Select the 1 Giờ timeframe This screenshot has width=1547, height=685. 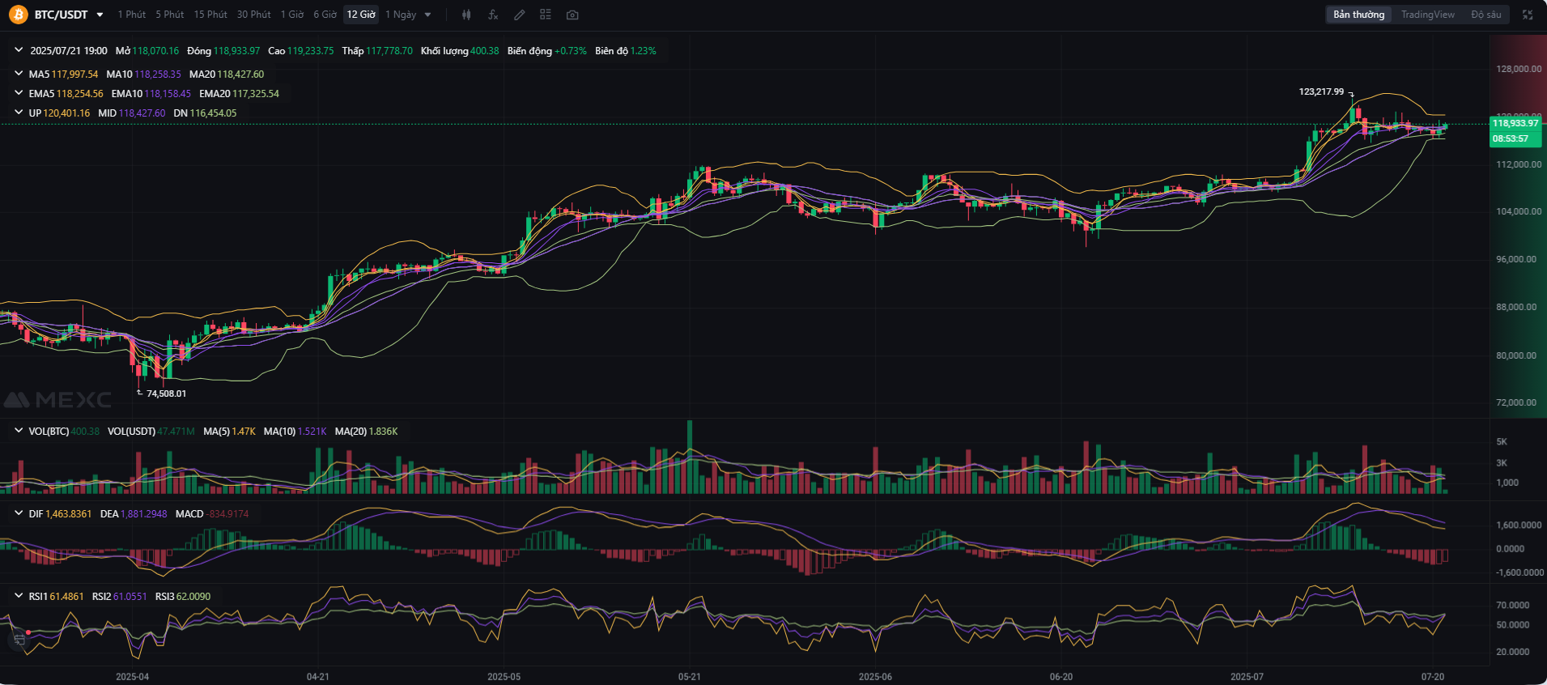click(292, 15)
